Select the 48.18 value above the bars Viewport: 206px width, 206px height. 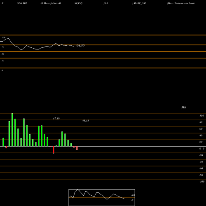85,121
